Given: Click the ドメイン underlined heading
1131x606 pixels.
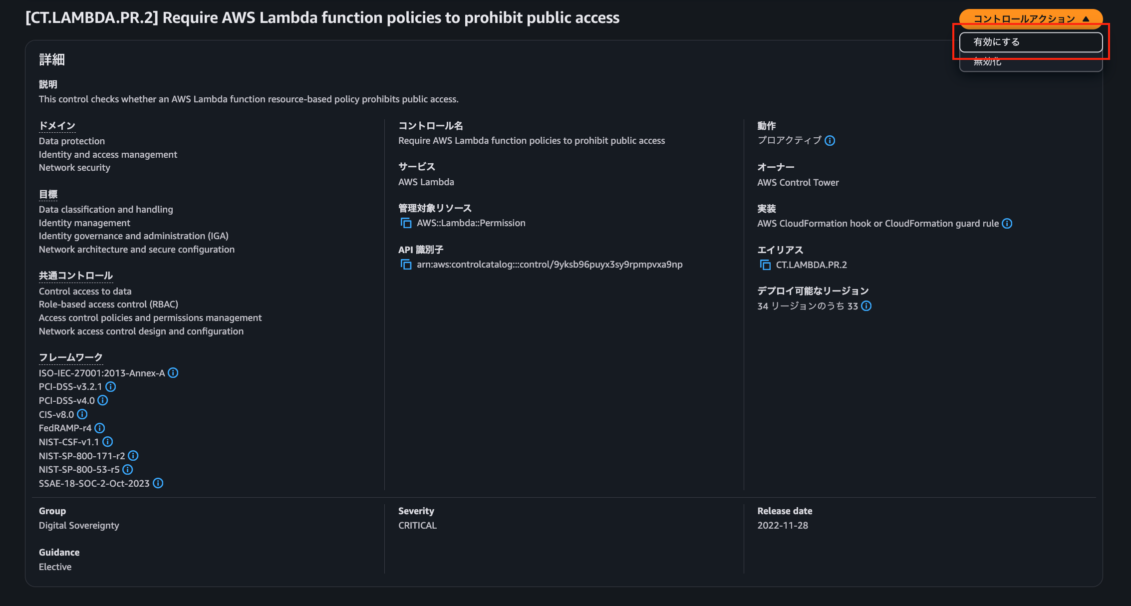Looking at the screenshot, I should (x=57, y=126).
